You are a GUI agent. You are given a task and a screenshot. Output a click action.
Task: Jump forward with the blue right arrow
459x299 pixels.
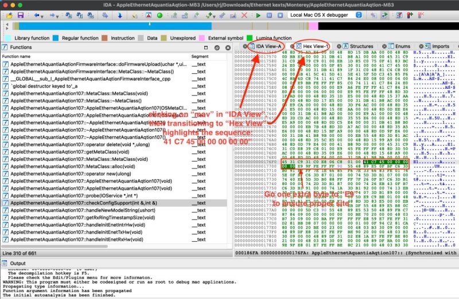point(52,15)
